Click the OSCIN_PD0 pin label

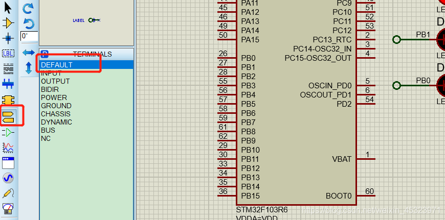(330, 86)
